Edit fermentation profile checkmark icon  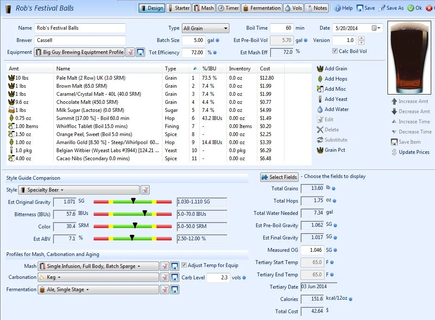pyautogui.click(x=165, y=289)
